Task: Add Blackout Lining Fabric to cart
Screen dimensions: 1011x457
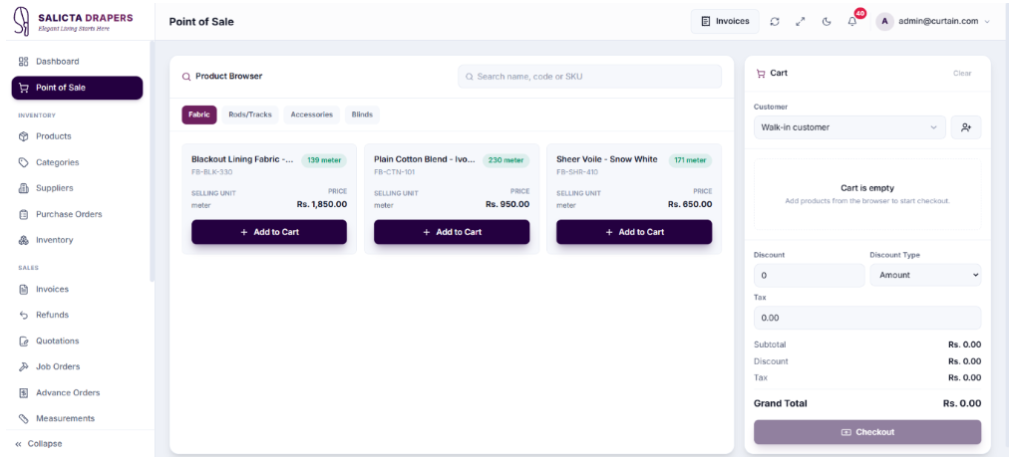Action: pos(269,232)
